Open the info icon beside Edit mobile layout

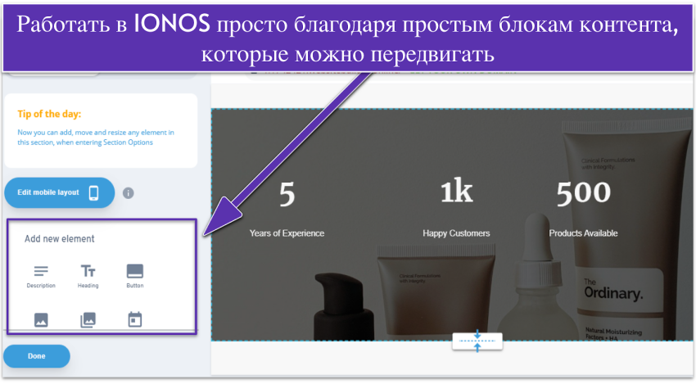point(129,193)
